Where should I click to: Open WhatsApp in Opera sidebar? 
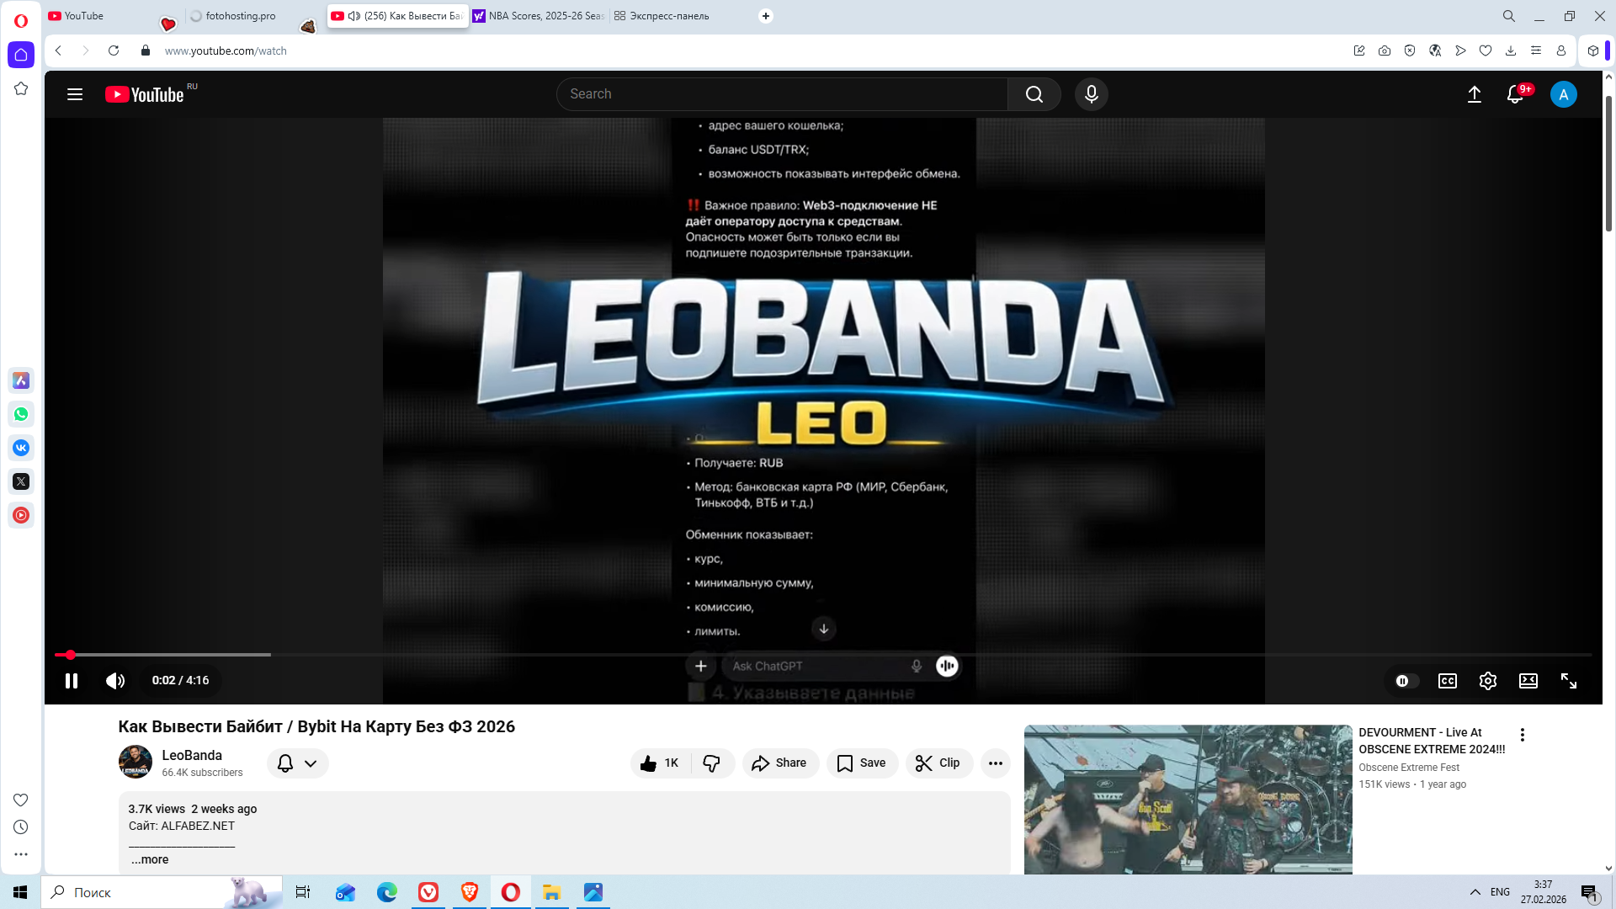[21, 414]
